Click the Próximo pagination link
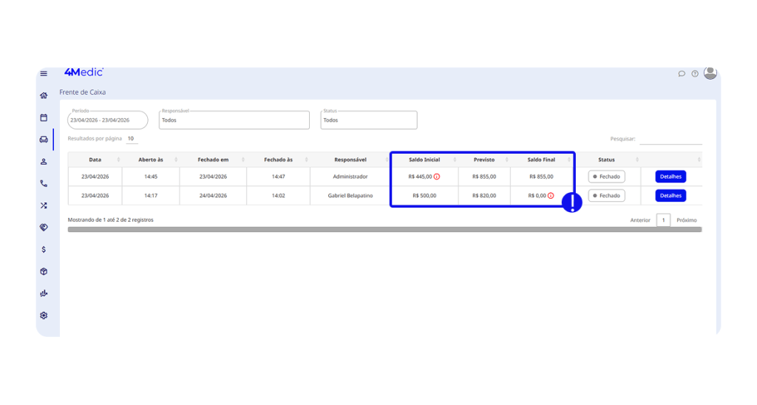This screenshot has height=405, width=757. (686, 220)
